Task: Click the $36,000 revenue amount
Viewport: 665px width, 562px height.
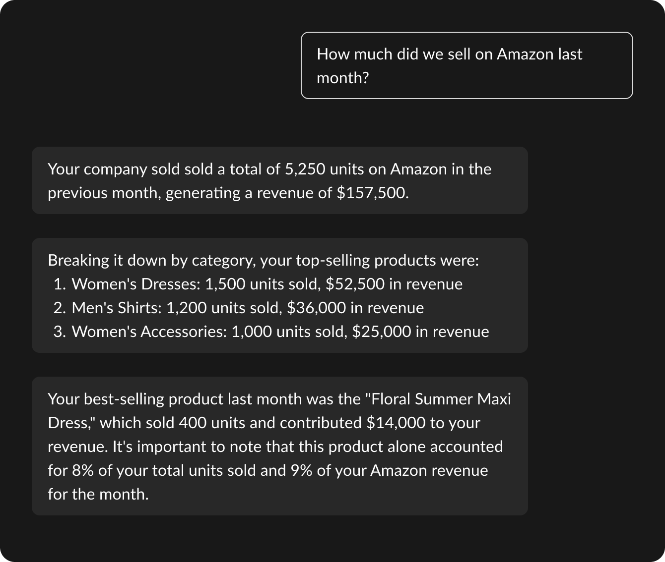Action: click(316, 308)
